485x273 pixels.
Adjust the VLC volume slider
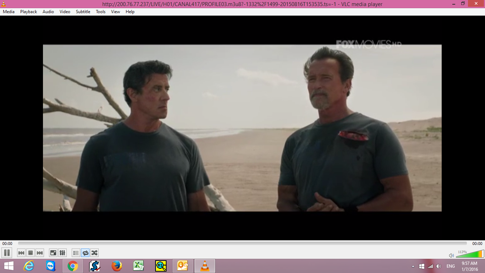coord(469,254)
